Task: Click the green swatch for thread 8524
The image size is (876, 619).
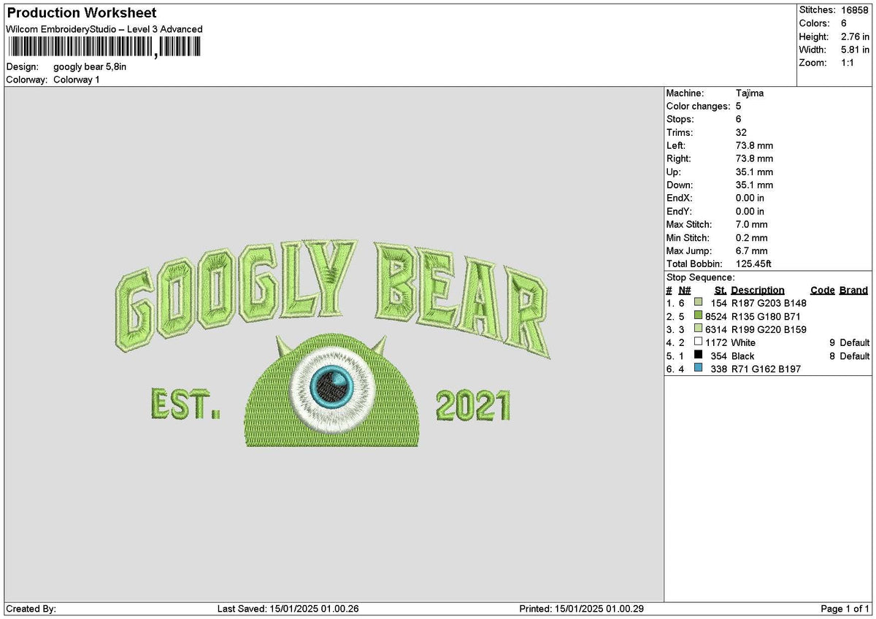Action: coord(698,315)
